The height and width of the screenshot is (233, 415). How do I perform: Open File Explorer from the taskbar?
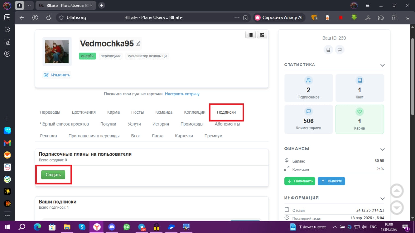point(67,227)
